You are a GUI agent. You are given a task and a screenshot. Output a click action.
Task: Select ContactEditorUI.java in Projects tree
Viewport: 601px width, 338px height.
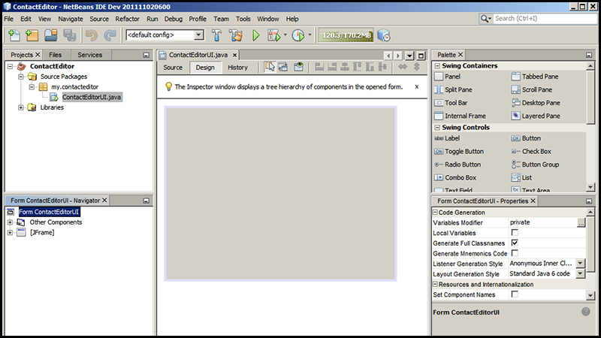point(92,97)
